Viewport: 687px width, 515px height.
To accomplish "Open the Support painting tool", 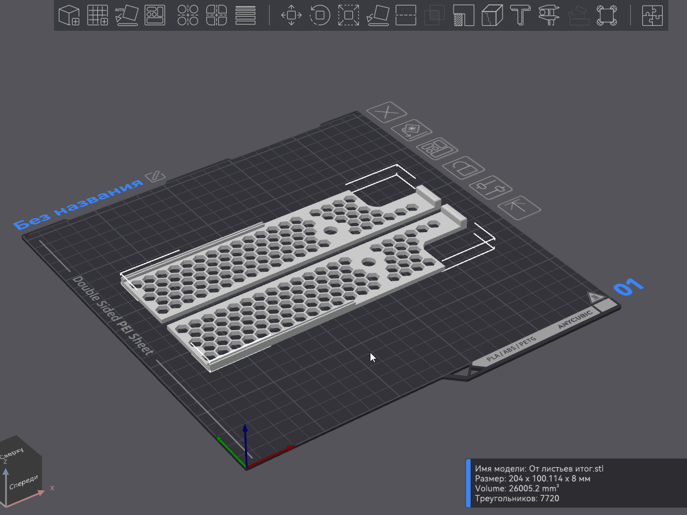I will tap(464, 15).
